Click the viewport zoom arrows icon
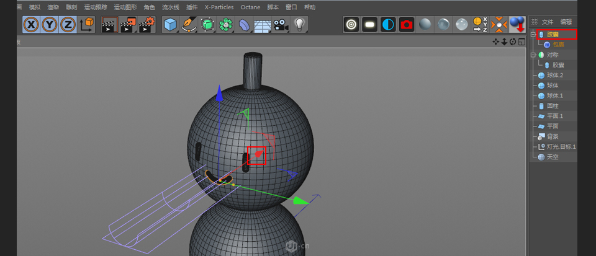 (504, 42)
